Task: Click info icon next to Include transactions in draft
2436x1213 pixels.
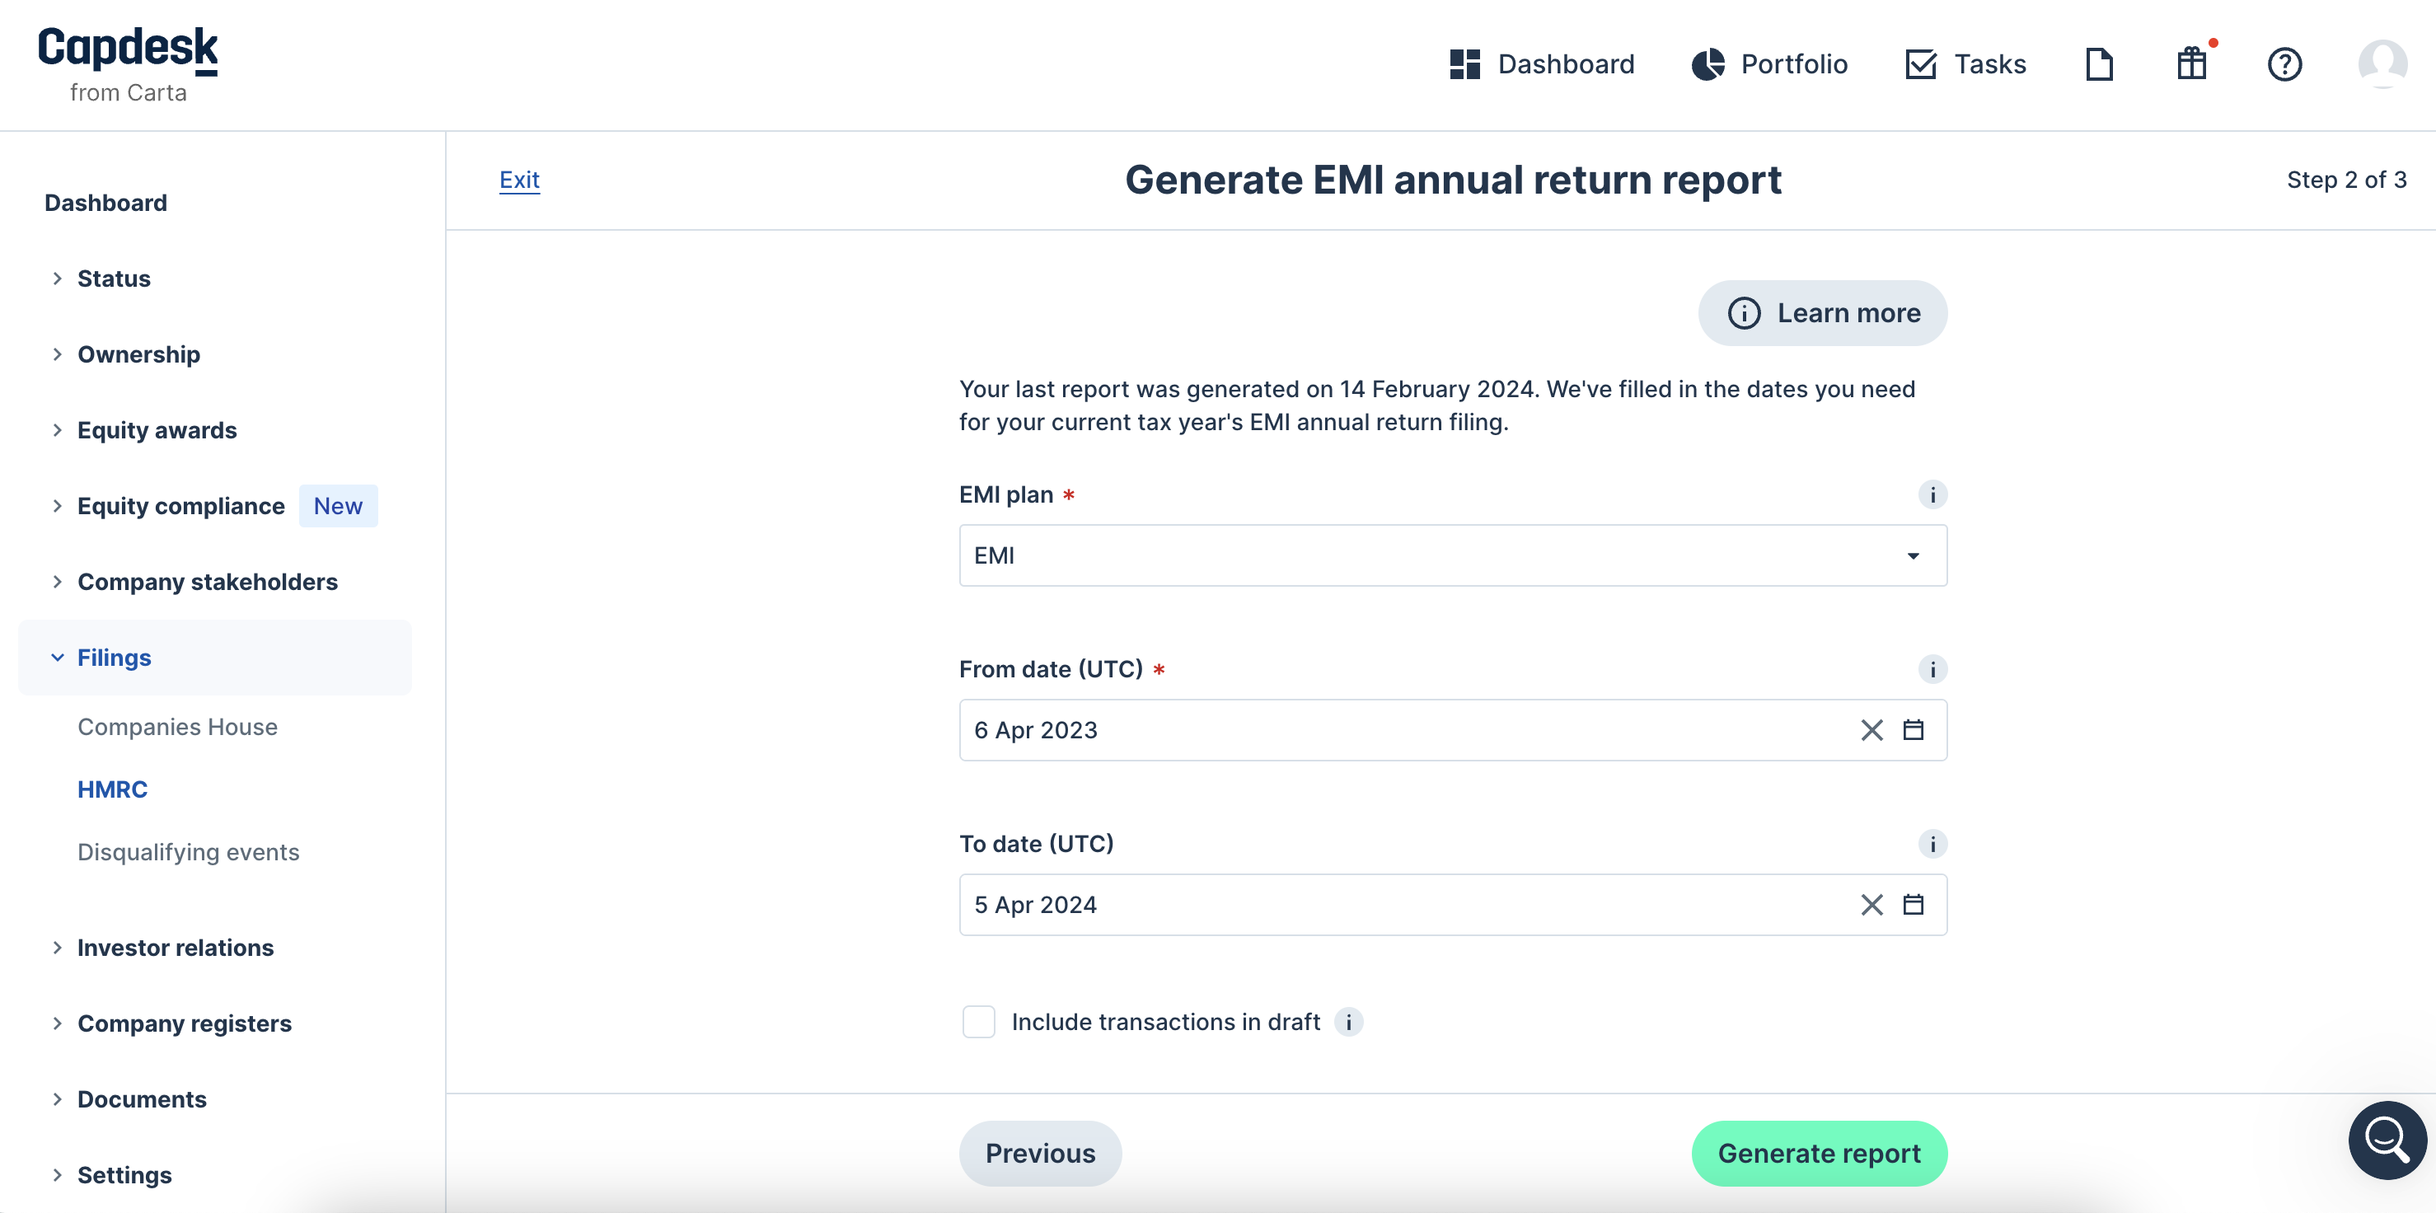Action: 1348,1022
